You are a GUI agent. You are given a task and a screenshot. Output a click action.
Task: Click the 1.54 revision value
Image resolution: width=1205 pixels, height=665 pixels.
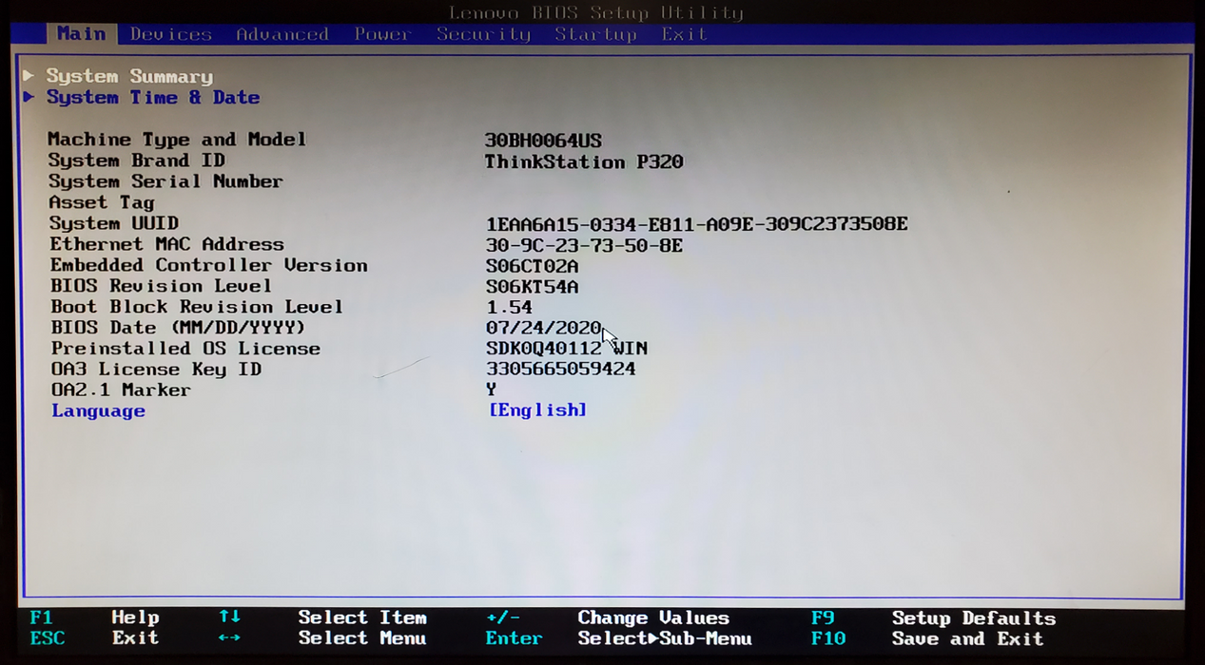(x=509, y=308)
